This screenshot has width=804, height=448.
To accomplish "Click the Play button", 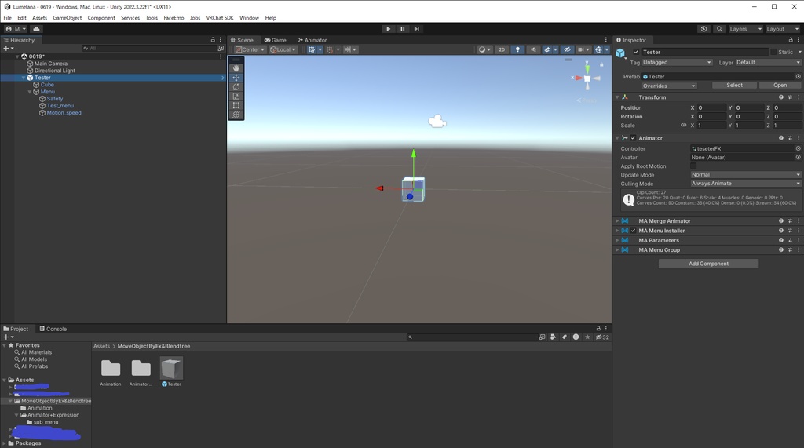I will point(388,29).
